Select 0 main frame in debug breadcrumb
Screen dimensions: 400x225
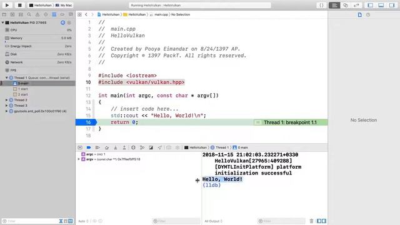tap(240, 147)
